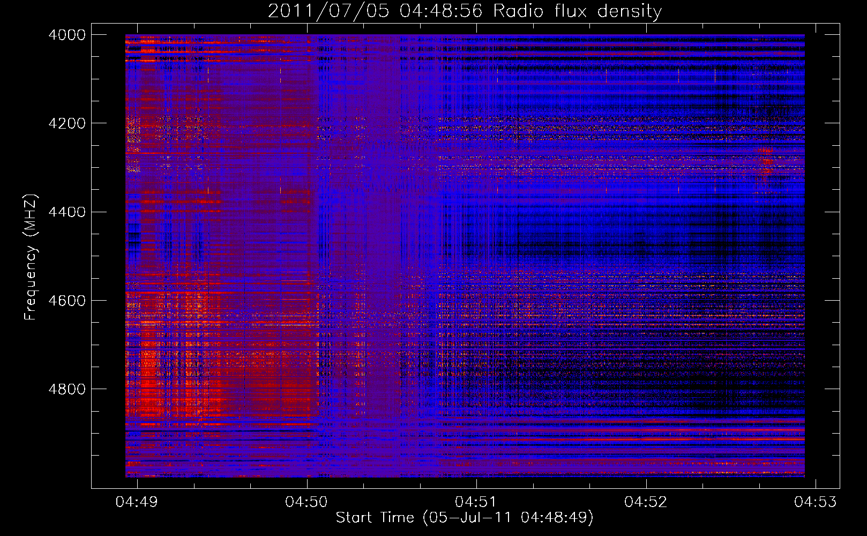Click the 04:53 time tick label

coord(815,502)
